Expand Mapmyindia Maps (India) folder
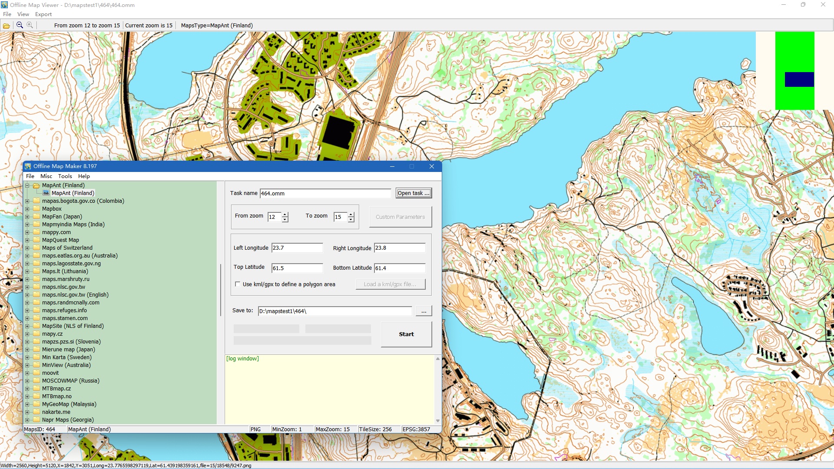Screen dimensions: 834x469 (x=27, y=225)
